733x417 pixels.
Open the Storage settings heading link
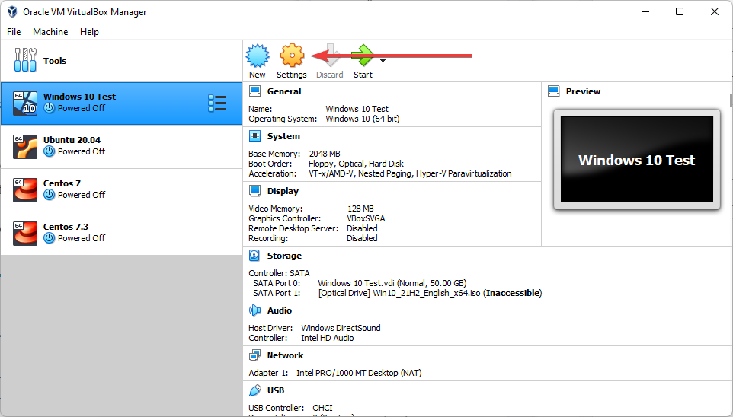[x=284, y=256]
